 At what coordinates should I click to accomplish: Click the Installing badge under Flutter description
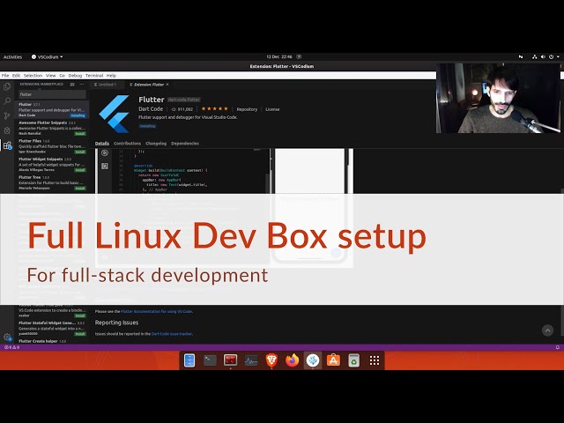(147, 126)
